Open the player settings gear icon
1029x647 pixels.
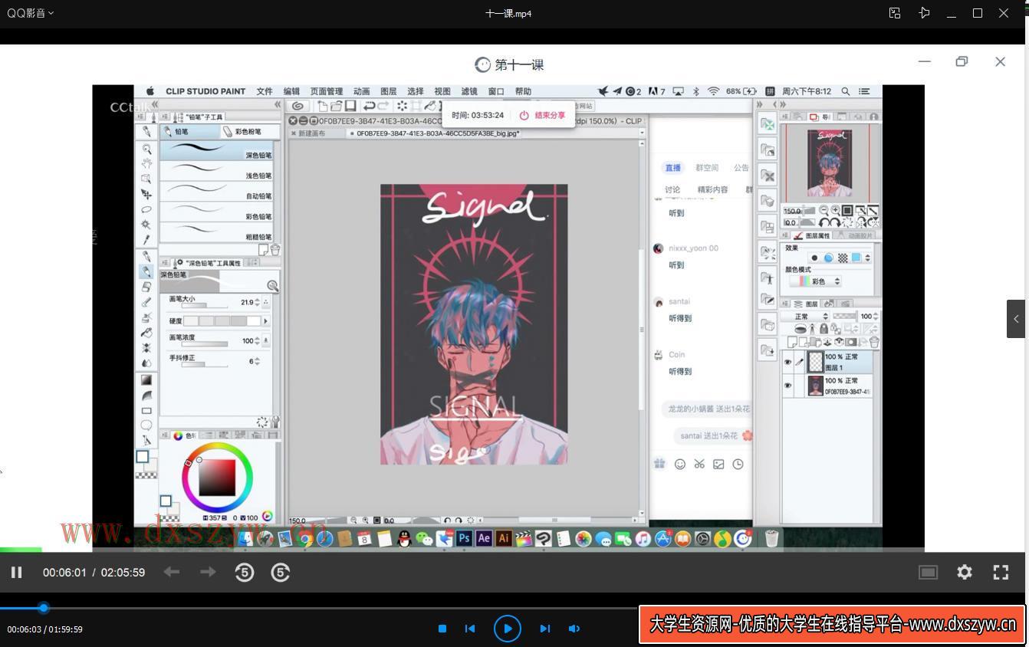pos(964,572)
